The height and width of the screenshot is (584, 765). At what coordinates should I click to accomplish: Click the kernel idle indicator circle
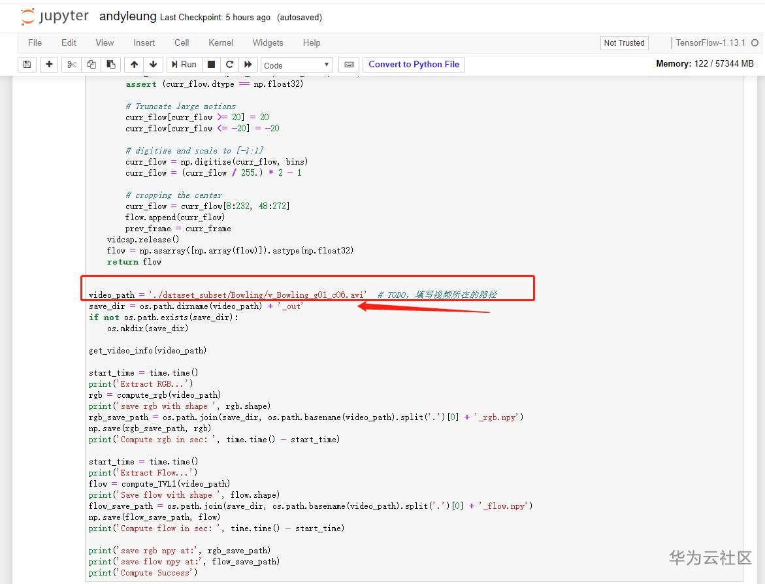(x=755, y=43)
